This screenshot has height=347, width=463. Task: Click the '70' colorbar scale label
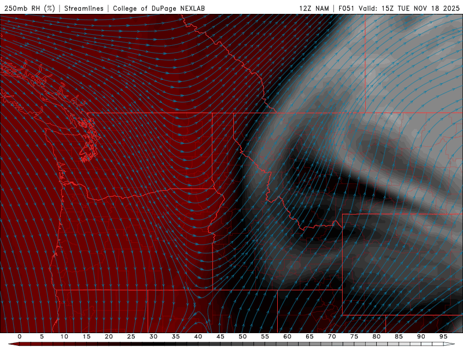point(332,337)
